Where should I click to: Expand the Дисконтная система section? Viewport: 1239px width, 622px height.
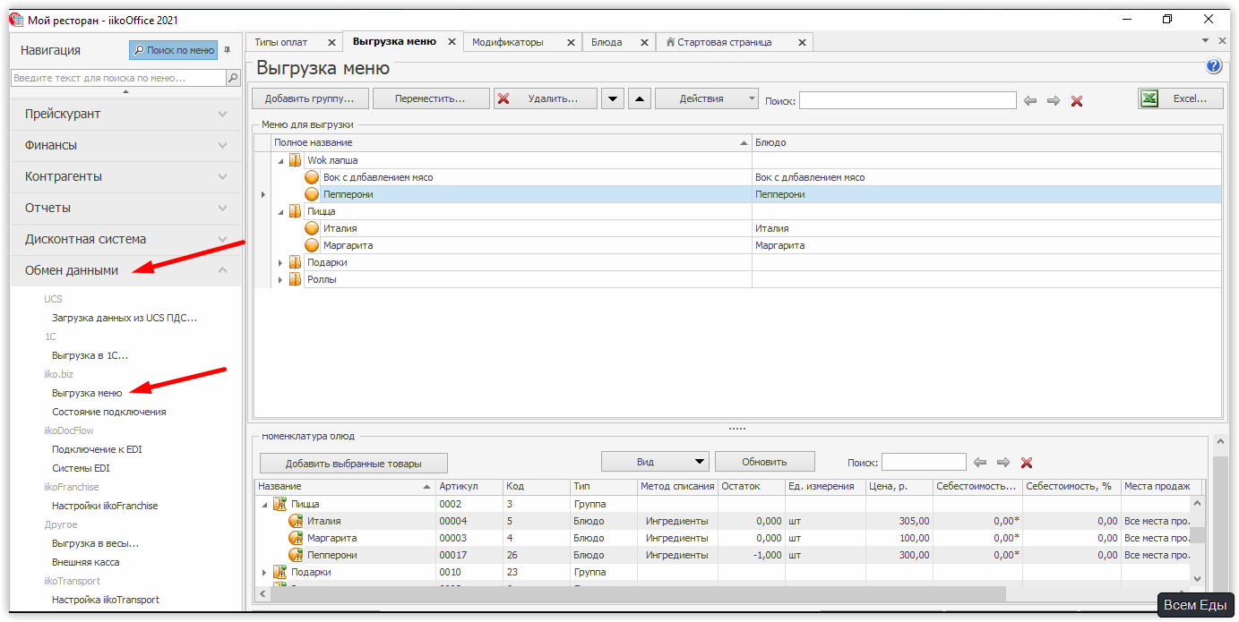(x=125, y=239)
